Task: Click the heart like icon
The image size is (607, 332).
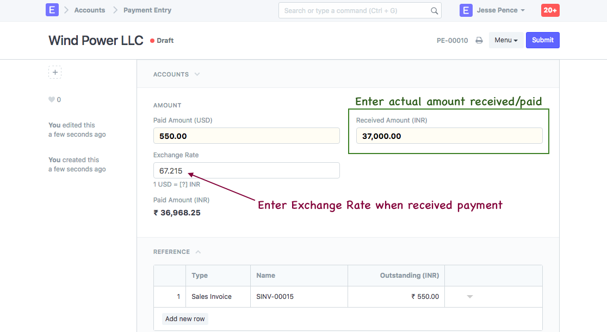Action: click(52, 100)
